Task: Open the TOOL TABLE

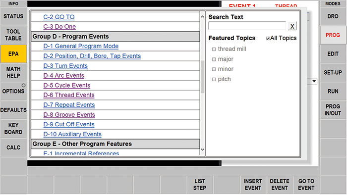Action: tap(13, 35)
